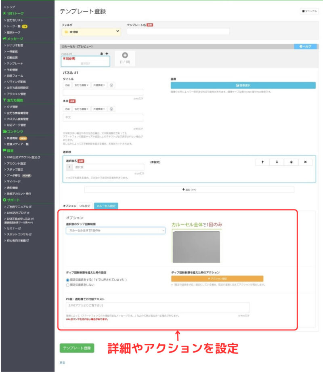Switch to the カルーセル設定 tab
This screenshot has width=323, height=372.
[x=106, y=206]
